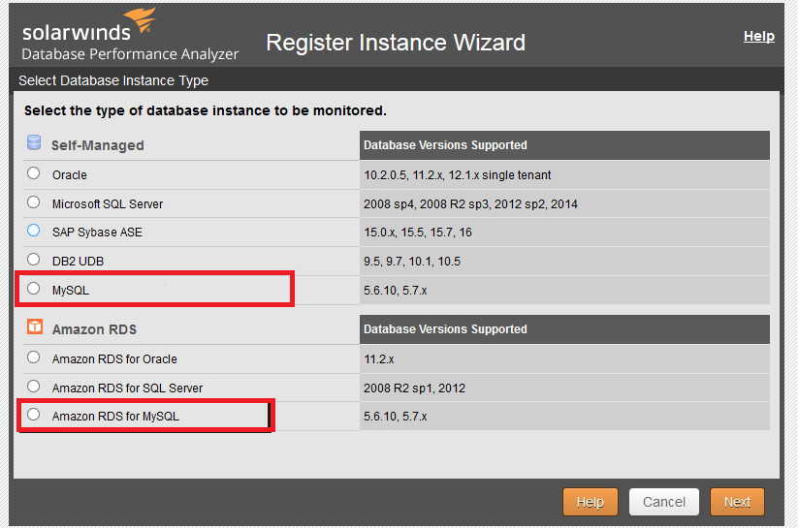Click the 'Microsoft SQL Server' label

pyautogui.click(x=108, y=204)
